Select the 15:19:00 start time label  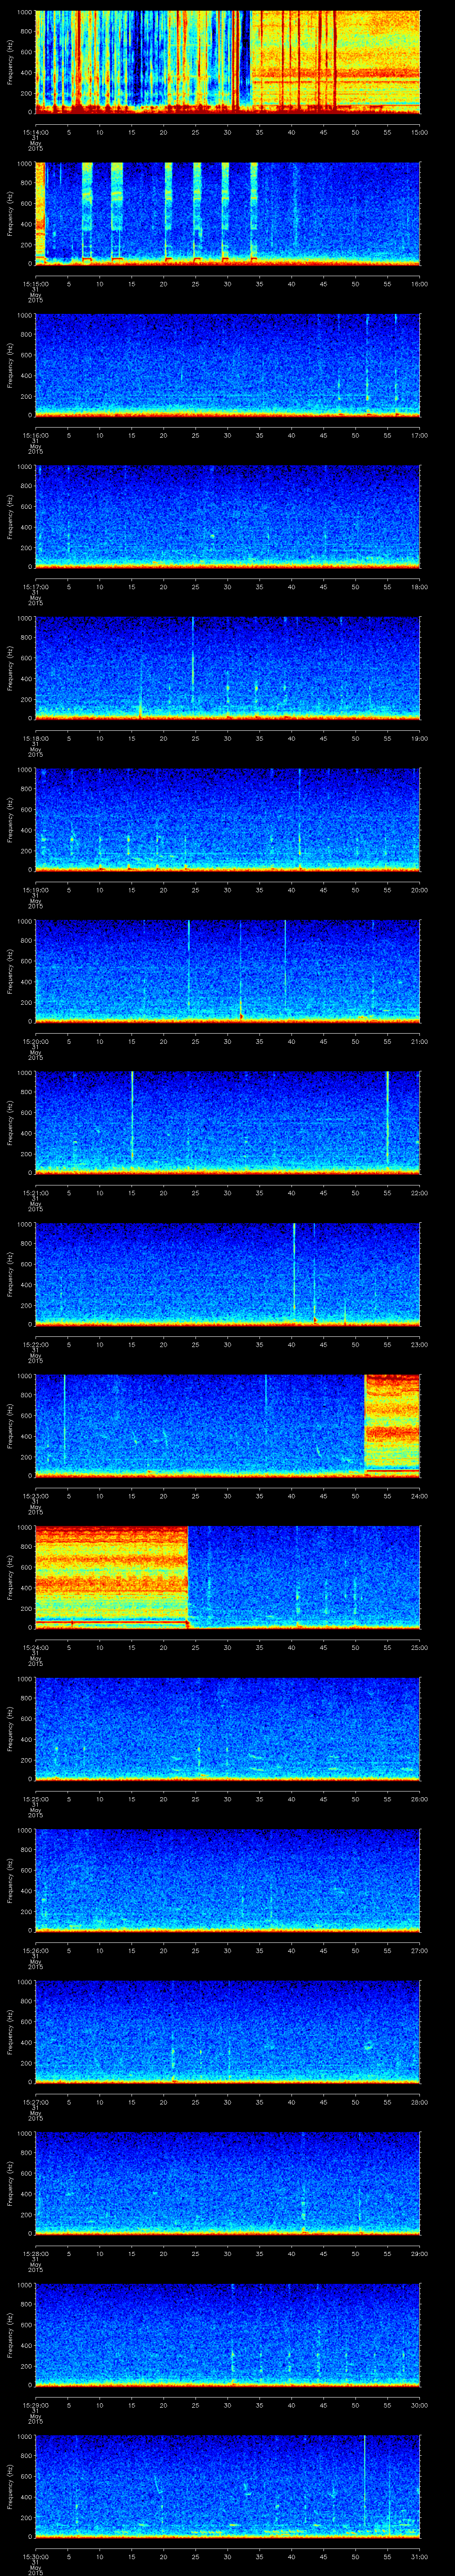(x=35, y=890)
